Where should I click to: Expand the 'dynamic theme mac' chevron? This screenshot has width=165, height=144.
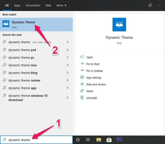pyautogui.click(x=68, y=65)
